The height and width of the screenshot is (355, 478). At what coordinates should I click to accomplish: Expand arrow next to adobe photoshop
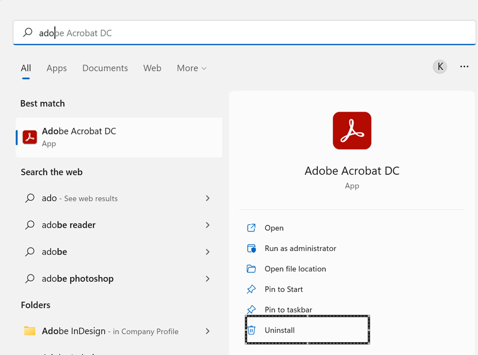207,279
